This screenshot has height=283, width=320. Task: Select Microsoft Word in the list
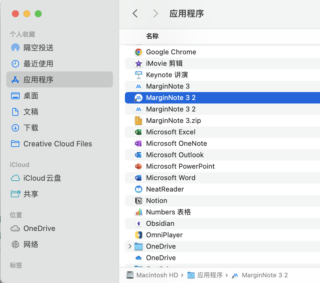coord(171,178)
